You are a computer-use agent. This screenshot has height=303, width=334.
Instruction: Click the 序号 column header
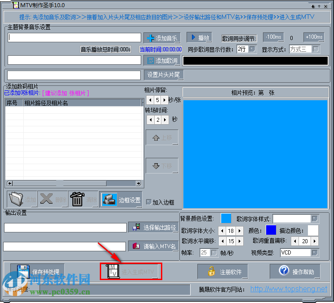click(14, 103)
